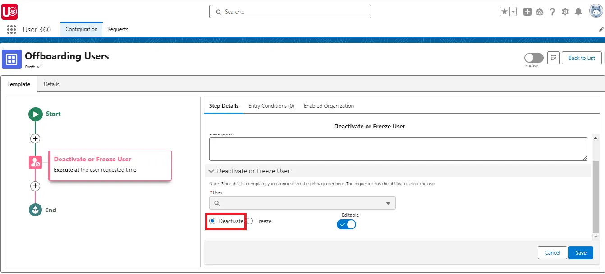
Task: Save the step details
Action: click(581, 252)
